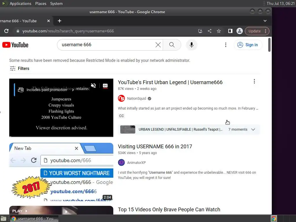Image resolution: width=296 pixels, height=222 pixels.
Task: Visit NationSquid channel avatar
Action: click(x=121, y=98)
